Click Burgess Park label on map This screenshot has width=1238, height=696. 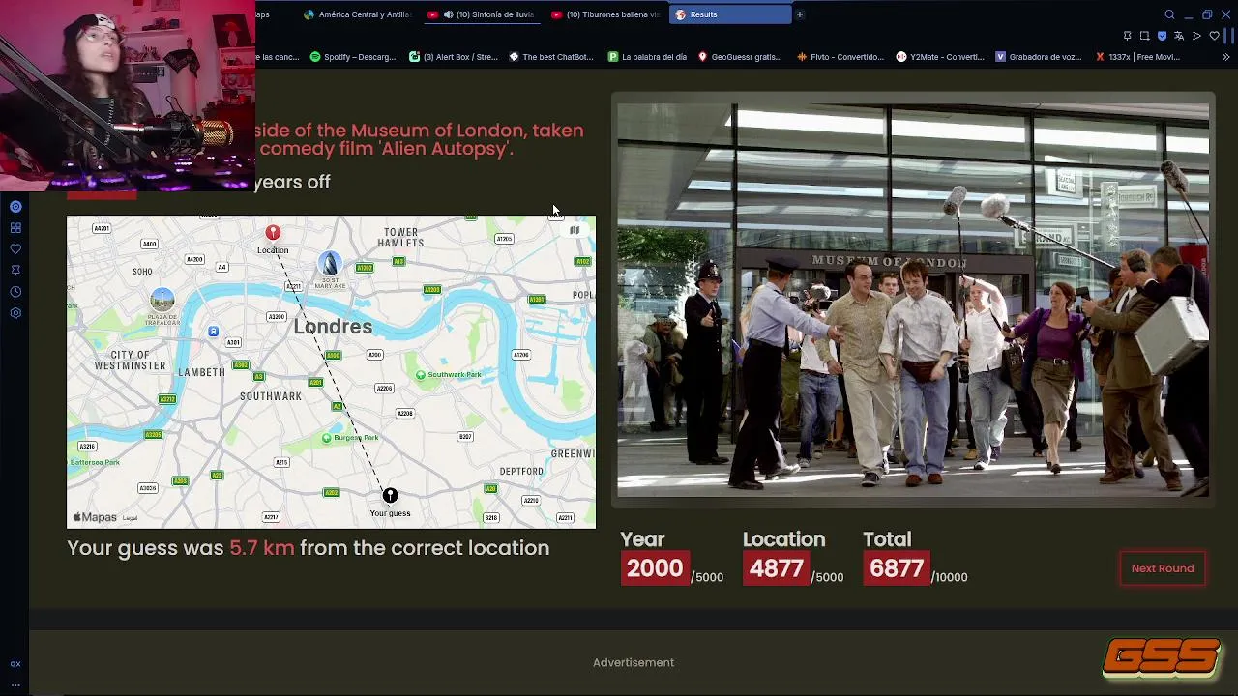356,438
